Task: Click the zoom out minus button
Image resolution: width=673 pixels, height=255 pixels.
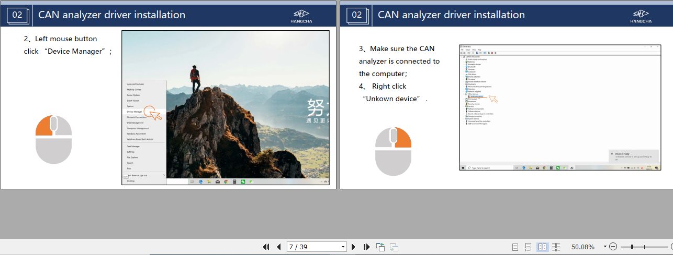Action: (x=613, y=247)
